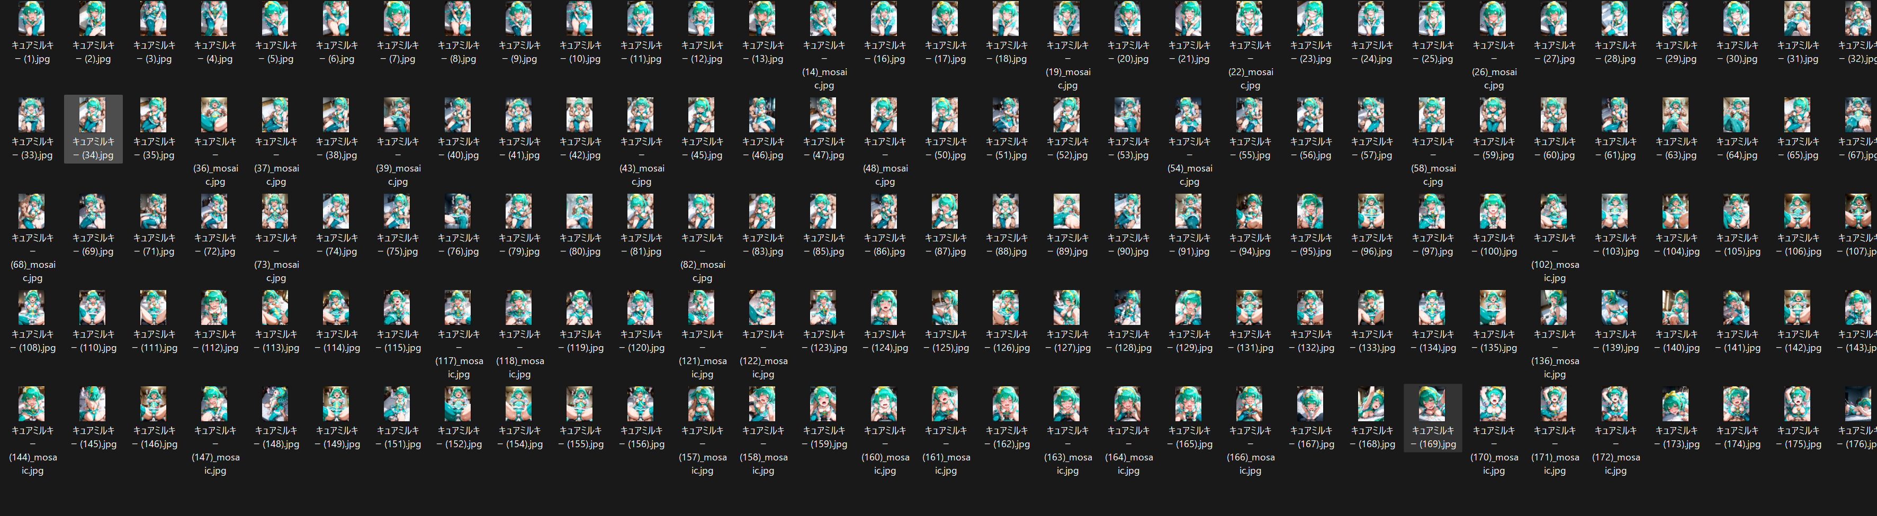Select the thumbnail of キュアミルキー (51).jpg
The width and height of the screenshot is (1877, 516).
click(x=1006, y=115)
